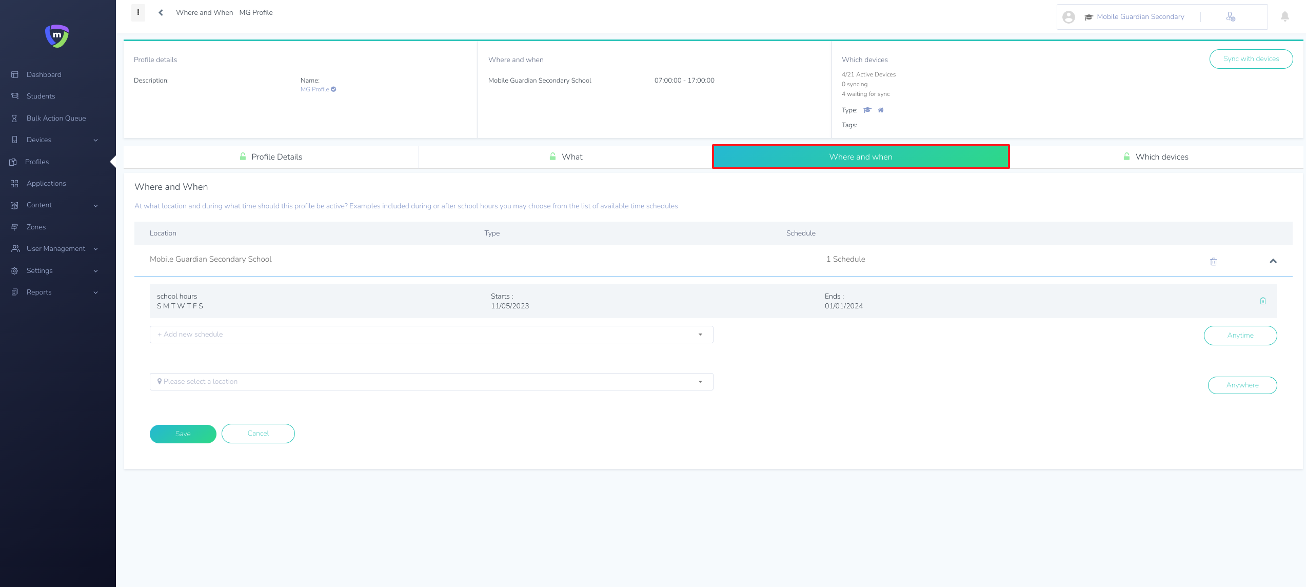Open the notifications bell
The width and height of the screenshot is (1306, 587).
coord(1285,16)
